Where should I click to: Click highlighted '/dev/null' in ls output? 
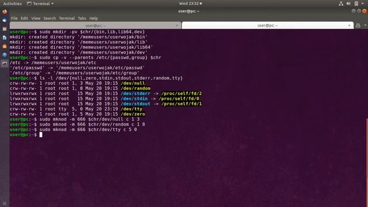(133, 83)
